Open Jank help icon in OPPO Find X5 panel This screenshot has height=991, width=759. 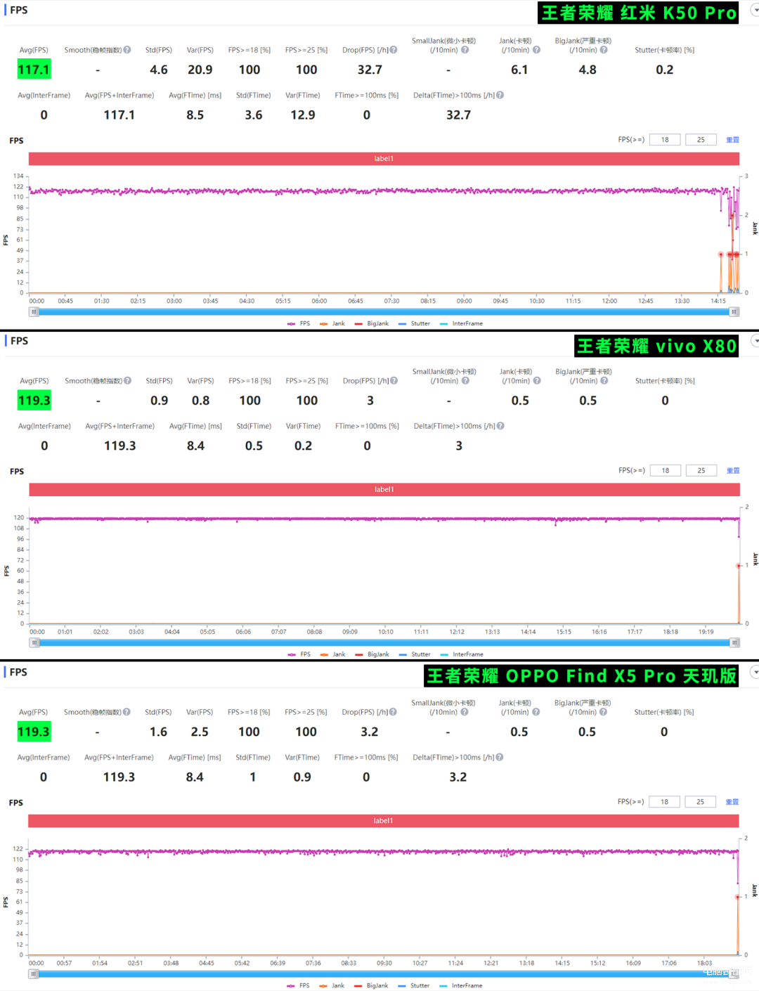pyautogui.click(x=536, y=712)
